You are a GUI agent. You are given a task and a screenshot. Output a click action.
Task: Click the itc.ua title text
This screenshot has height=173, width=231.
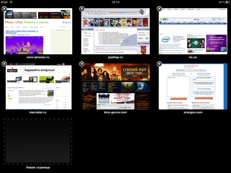193,57
